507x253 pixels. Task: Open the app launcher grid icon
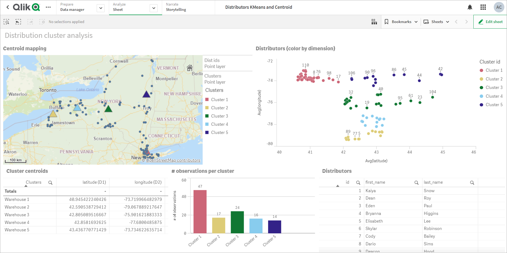pos(483,7)
